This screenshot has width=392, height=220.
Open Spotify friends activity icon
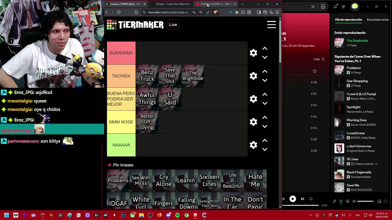click(343, 6)
